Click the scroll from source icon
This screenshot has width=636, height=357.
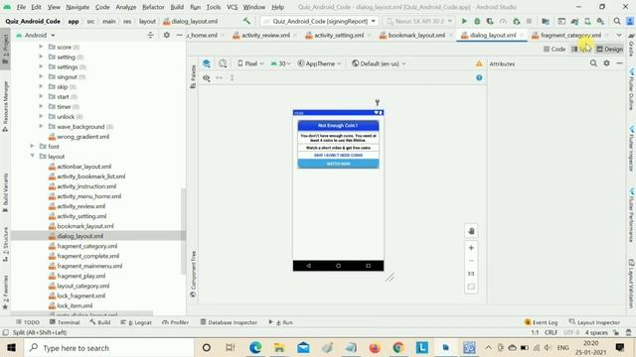(150, 36)
